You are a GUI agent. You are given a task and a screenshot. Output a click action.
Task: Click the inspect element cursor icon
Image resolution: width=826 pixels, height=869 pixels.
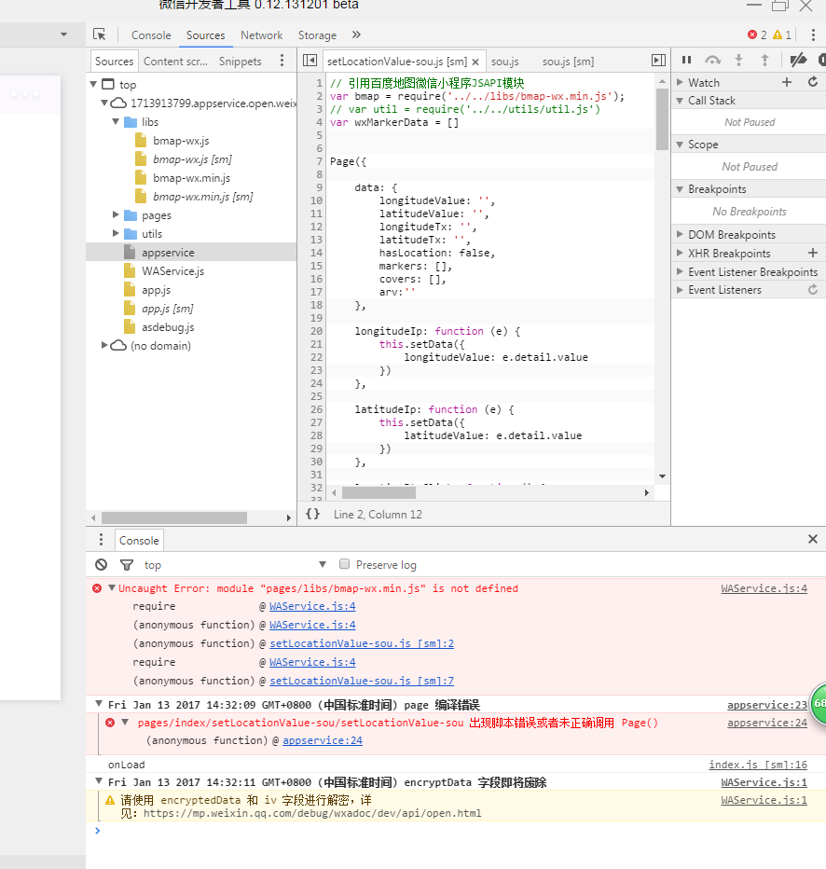99,34
